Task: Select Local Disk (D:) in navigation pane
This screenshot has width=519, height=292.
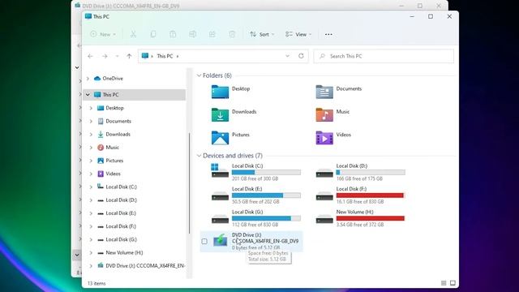Action: [x=121, y=200]
